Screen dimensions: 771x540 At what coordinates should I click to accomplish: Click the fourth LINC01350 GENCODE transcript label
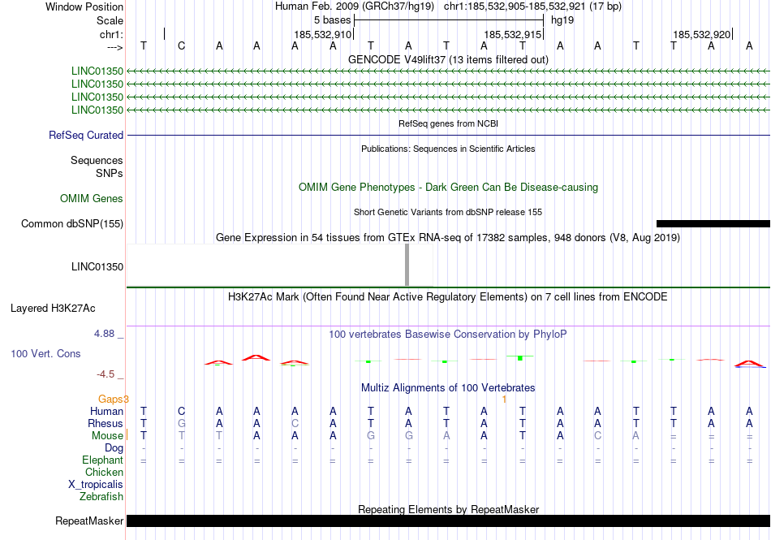97,110
